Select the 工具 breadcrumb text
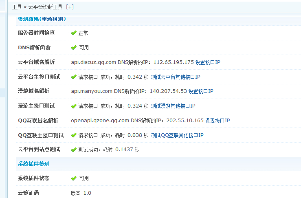The image size is (301, 198). pos(17,7)
